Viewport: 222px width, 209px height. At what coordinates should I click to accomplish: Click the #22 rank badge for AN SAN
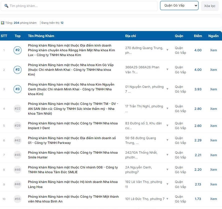(18, 109)
